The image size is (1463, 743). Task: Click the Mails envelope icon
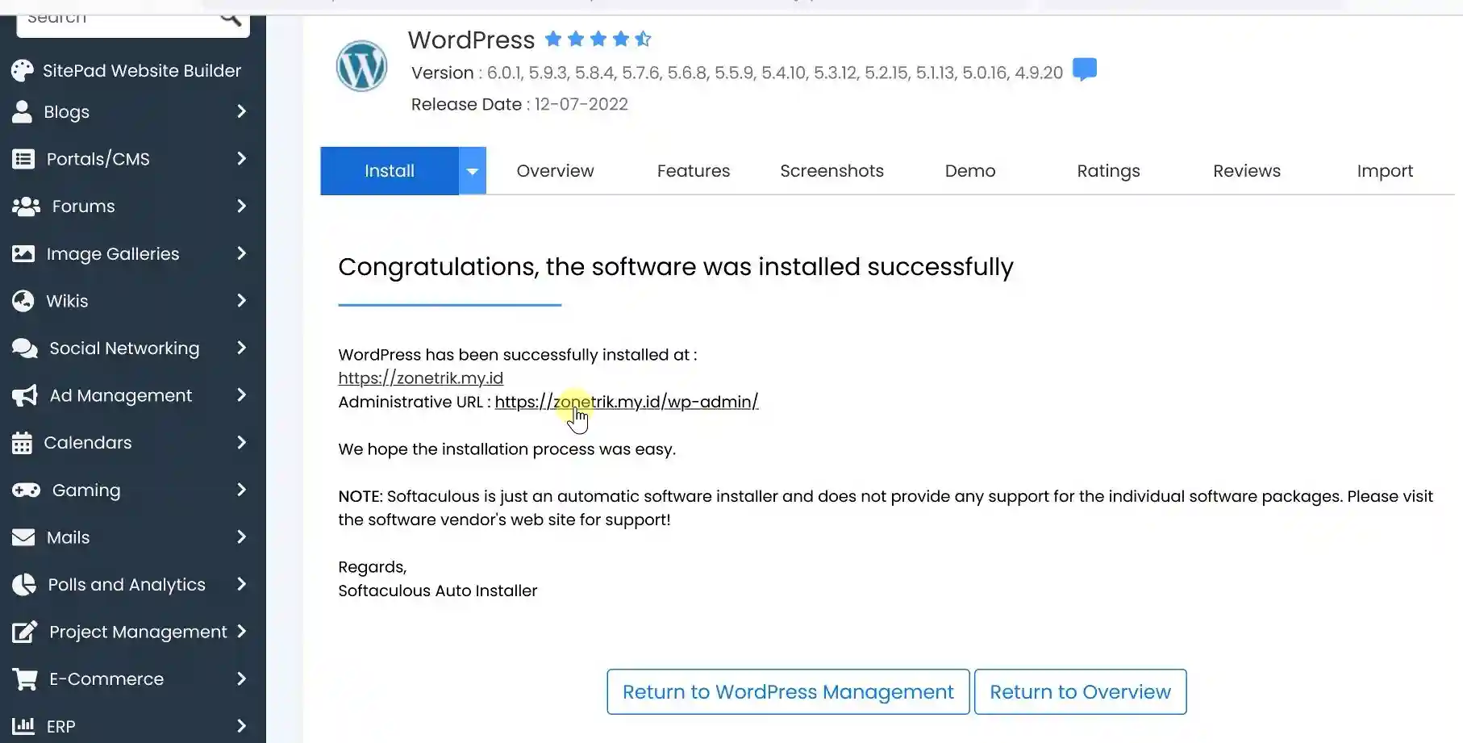[23, 537]
